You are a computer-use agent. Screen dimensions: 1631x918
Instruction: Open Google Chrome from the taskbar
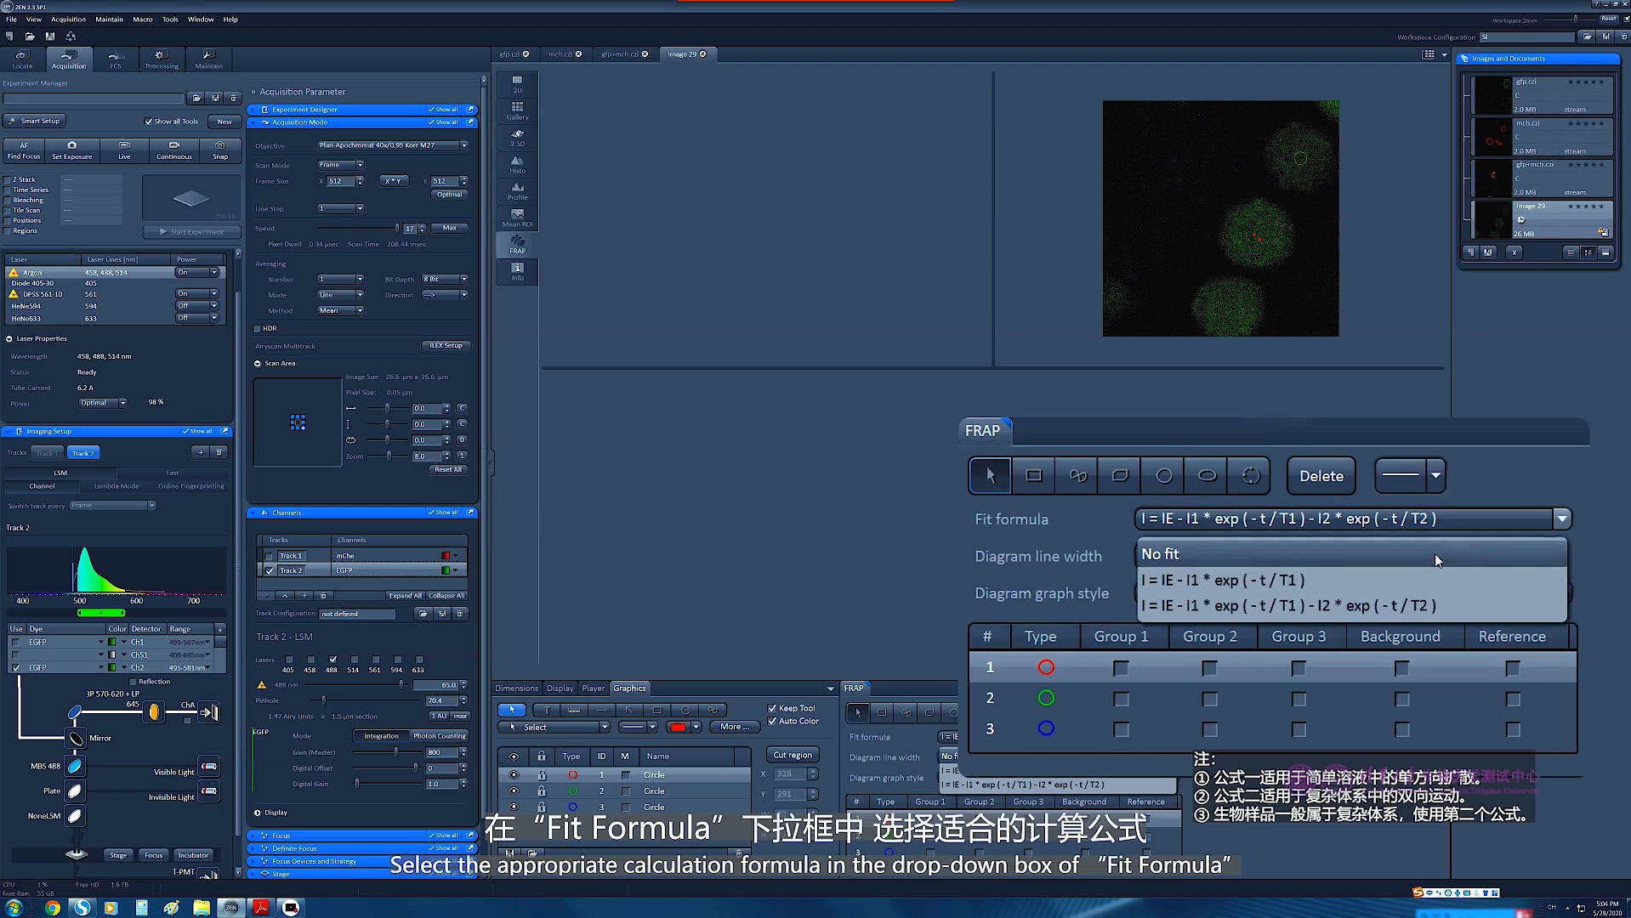[53, 908]
